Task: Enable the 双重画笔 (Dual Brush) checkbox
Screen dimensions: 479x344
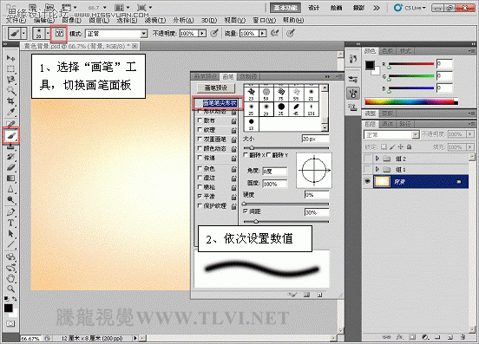Action: tap(200, 139)
